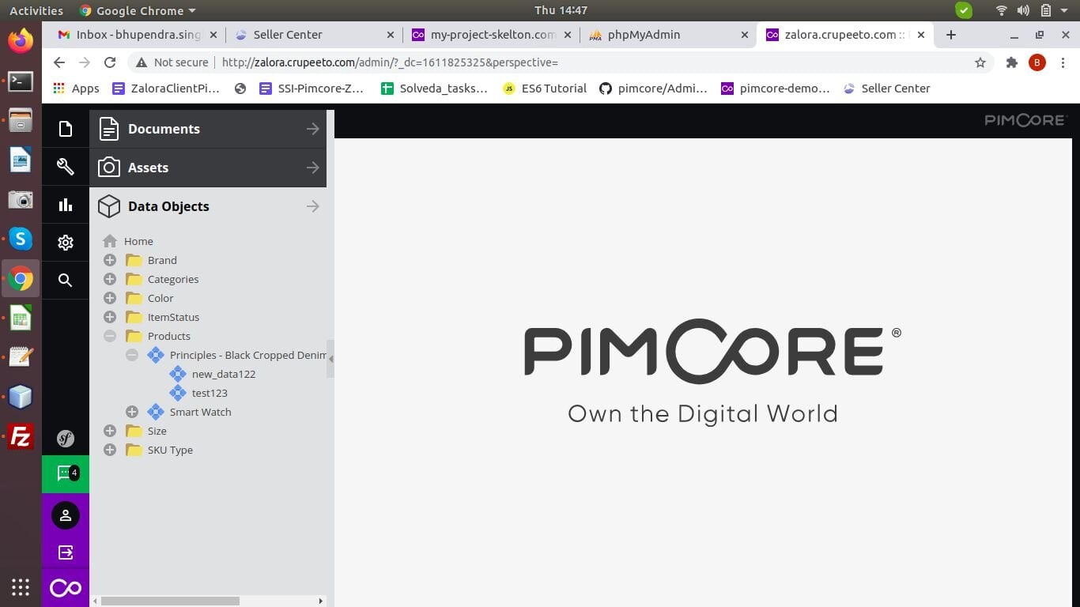Open the Documents panel arrow
The width and height of the screenshot is (1080, 607).
(313, 129)
